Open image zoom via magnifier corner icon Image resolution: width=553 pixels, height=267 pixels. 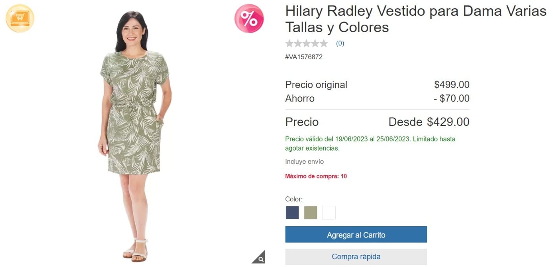258,257
